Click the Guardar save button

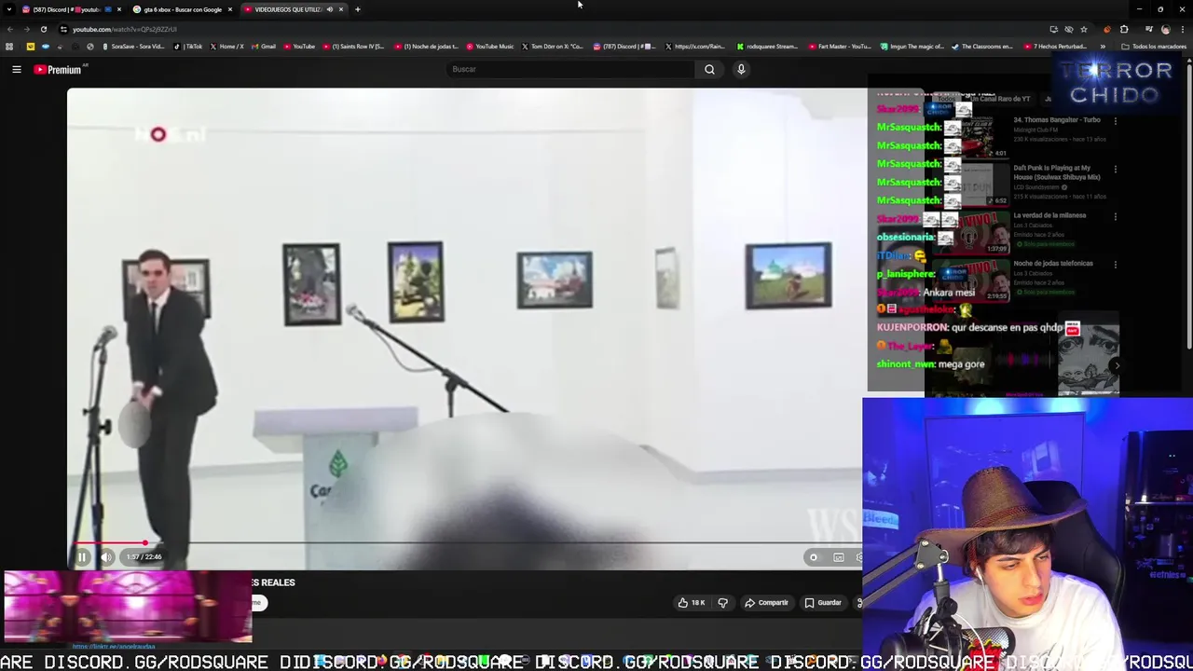(x=823, y=603)
